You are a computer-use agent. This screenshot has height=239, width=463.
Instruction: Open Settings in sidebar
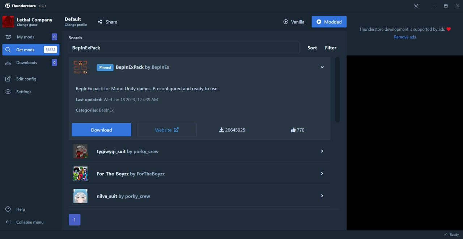tap(31, 92)
